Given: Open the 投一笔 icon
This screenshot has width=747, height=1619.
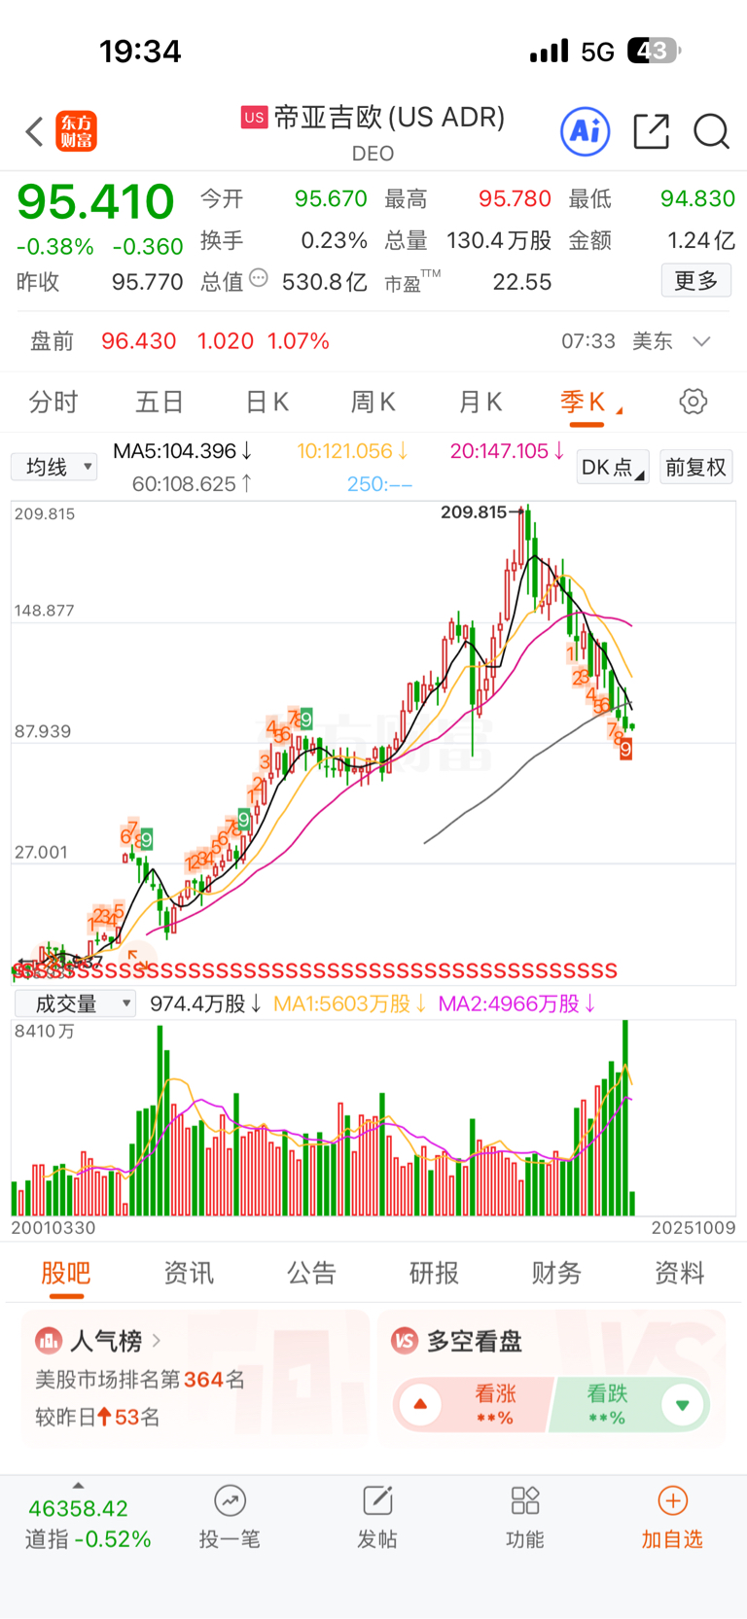Looking at the screenshot, I should click(230, 1500).
